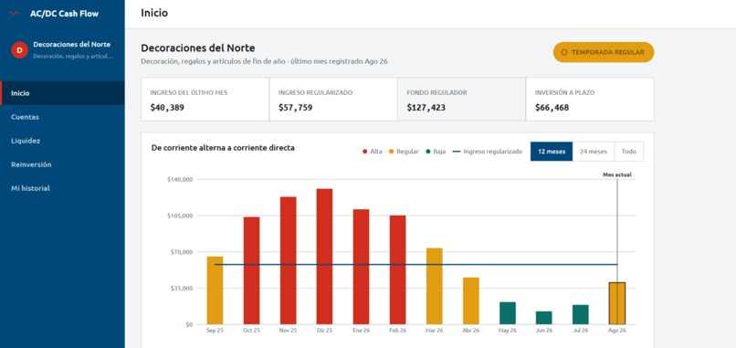
Task: Click the chart title De corriente alterna a corriente directa
Action: tap(223, 148)
